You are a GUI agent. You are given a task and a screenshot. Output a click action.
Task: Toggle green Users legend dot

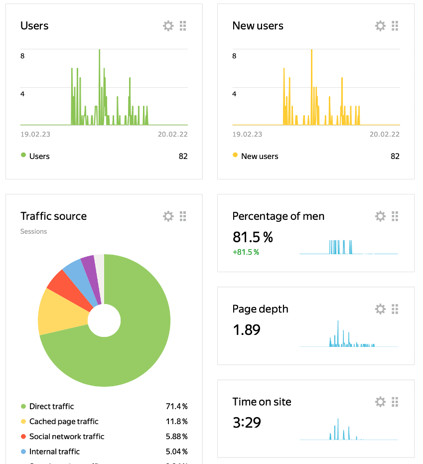click(x=23, y=156)
